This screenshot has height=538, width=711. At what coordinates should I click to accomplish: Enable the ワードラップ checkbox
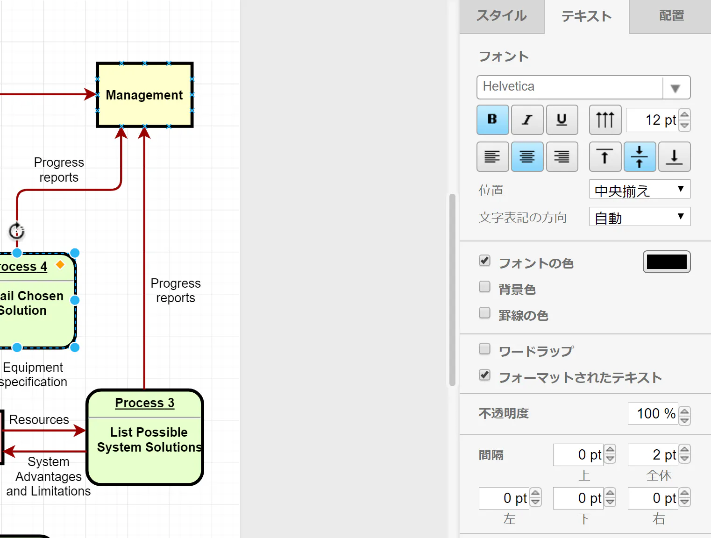pos(485,349)
